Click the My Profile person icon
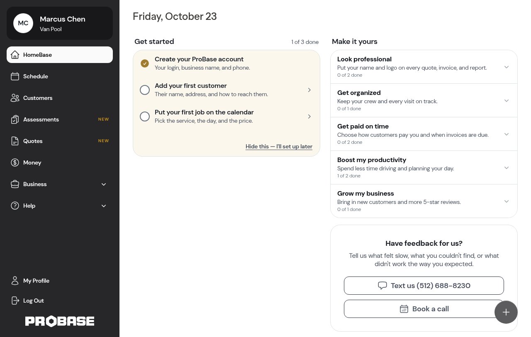The height and width of the screenshot is (337, 531). point(15,281)
